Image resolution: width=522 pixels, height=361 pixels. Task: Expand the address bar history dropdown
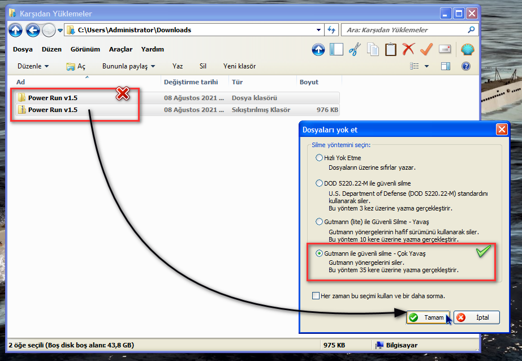pos(318,30)
